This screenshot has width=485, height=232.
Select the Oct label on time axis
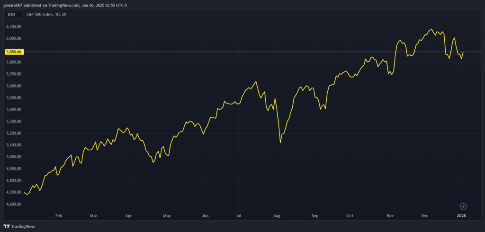pyautogui.click(x=349, y=215)
